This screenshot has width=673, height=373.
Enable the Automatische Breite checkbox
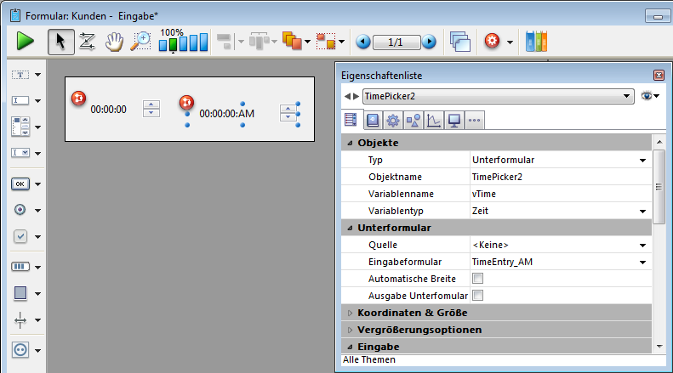[477, 279]
